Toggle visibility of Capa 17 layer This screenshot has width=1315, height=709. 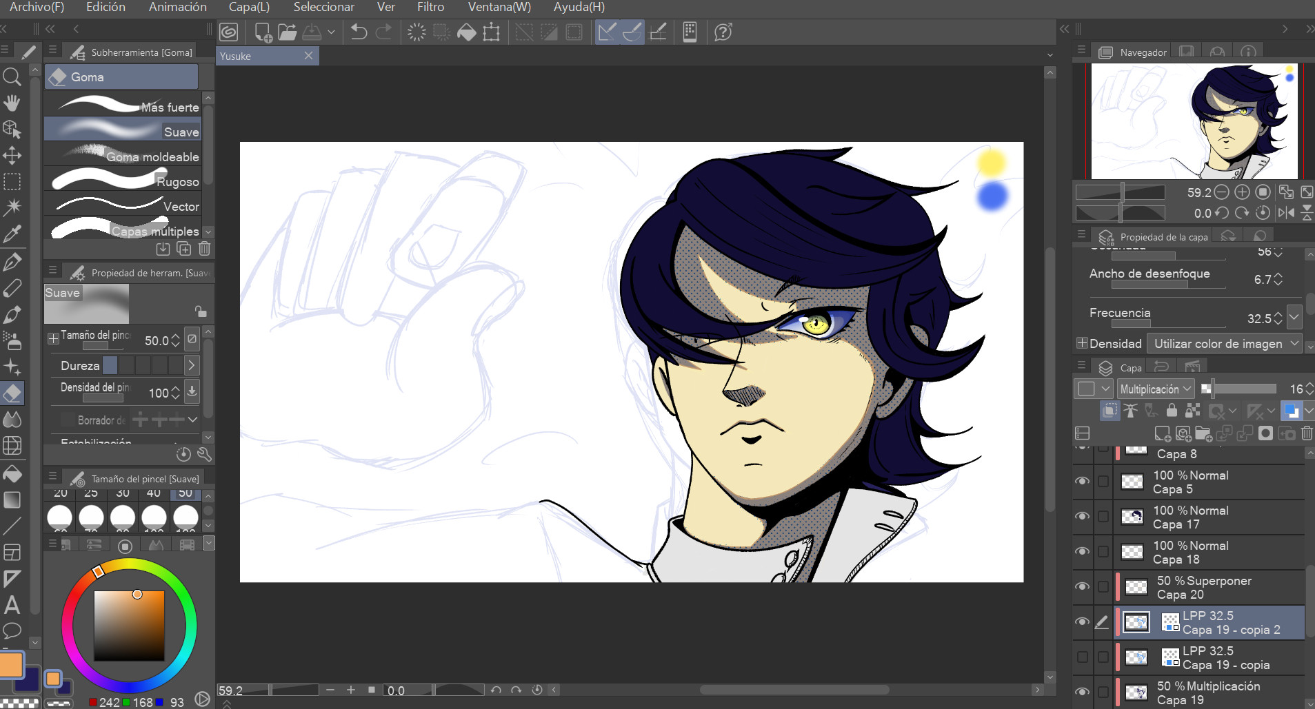point(1083,516)
